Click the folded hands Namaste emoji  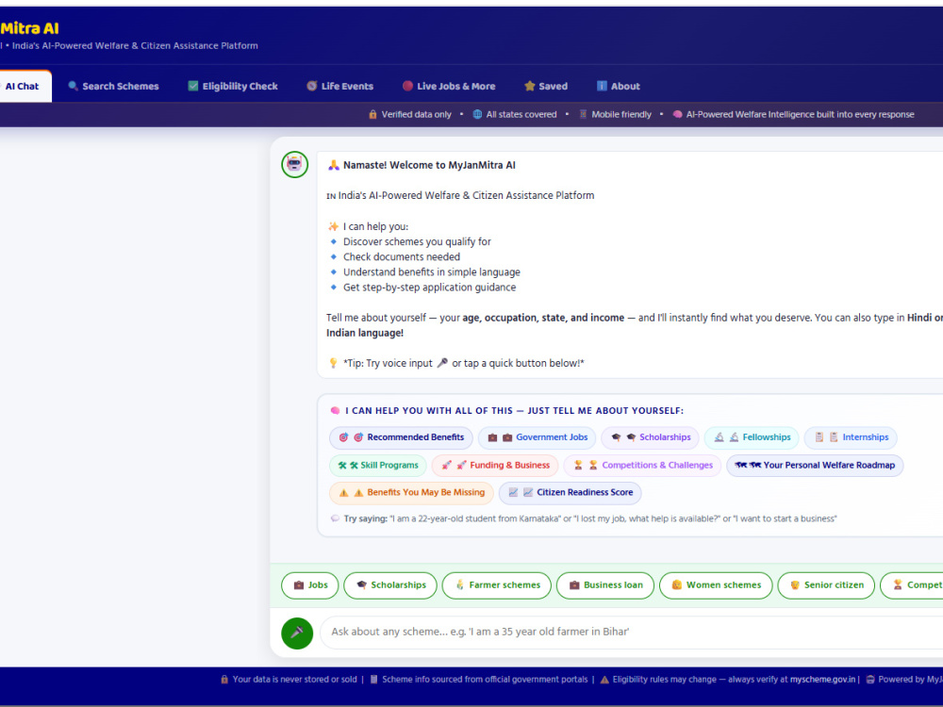(x=333, y=165)
